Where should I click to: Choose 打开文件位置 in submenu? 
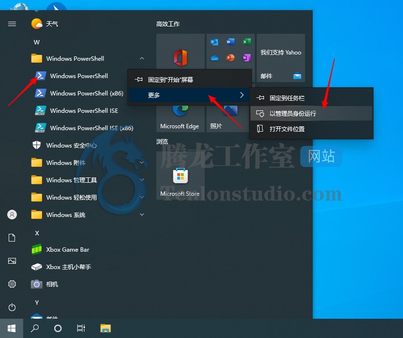311,129
